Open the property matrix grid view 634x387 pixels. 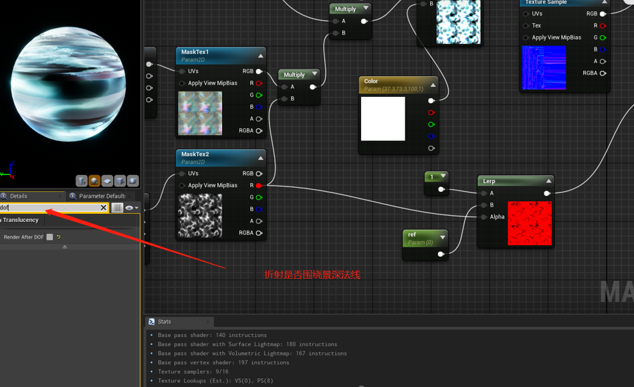pyautogui.click(x=117, y=208)
